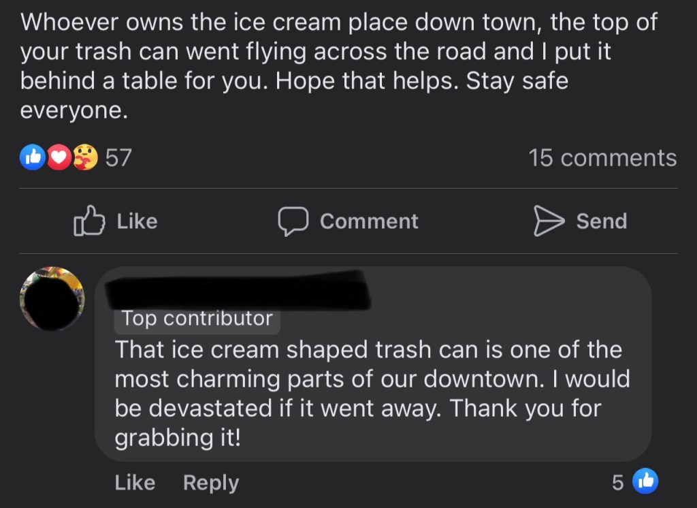Click the care hug emoji reaction icon
The height and width of the screenshot is (508, 697).
[x=84, y=158]
